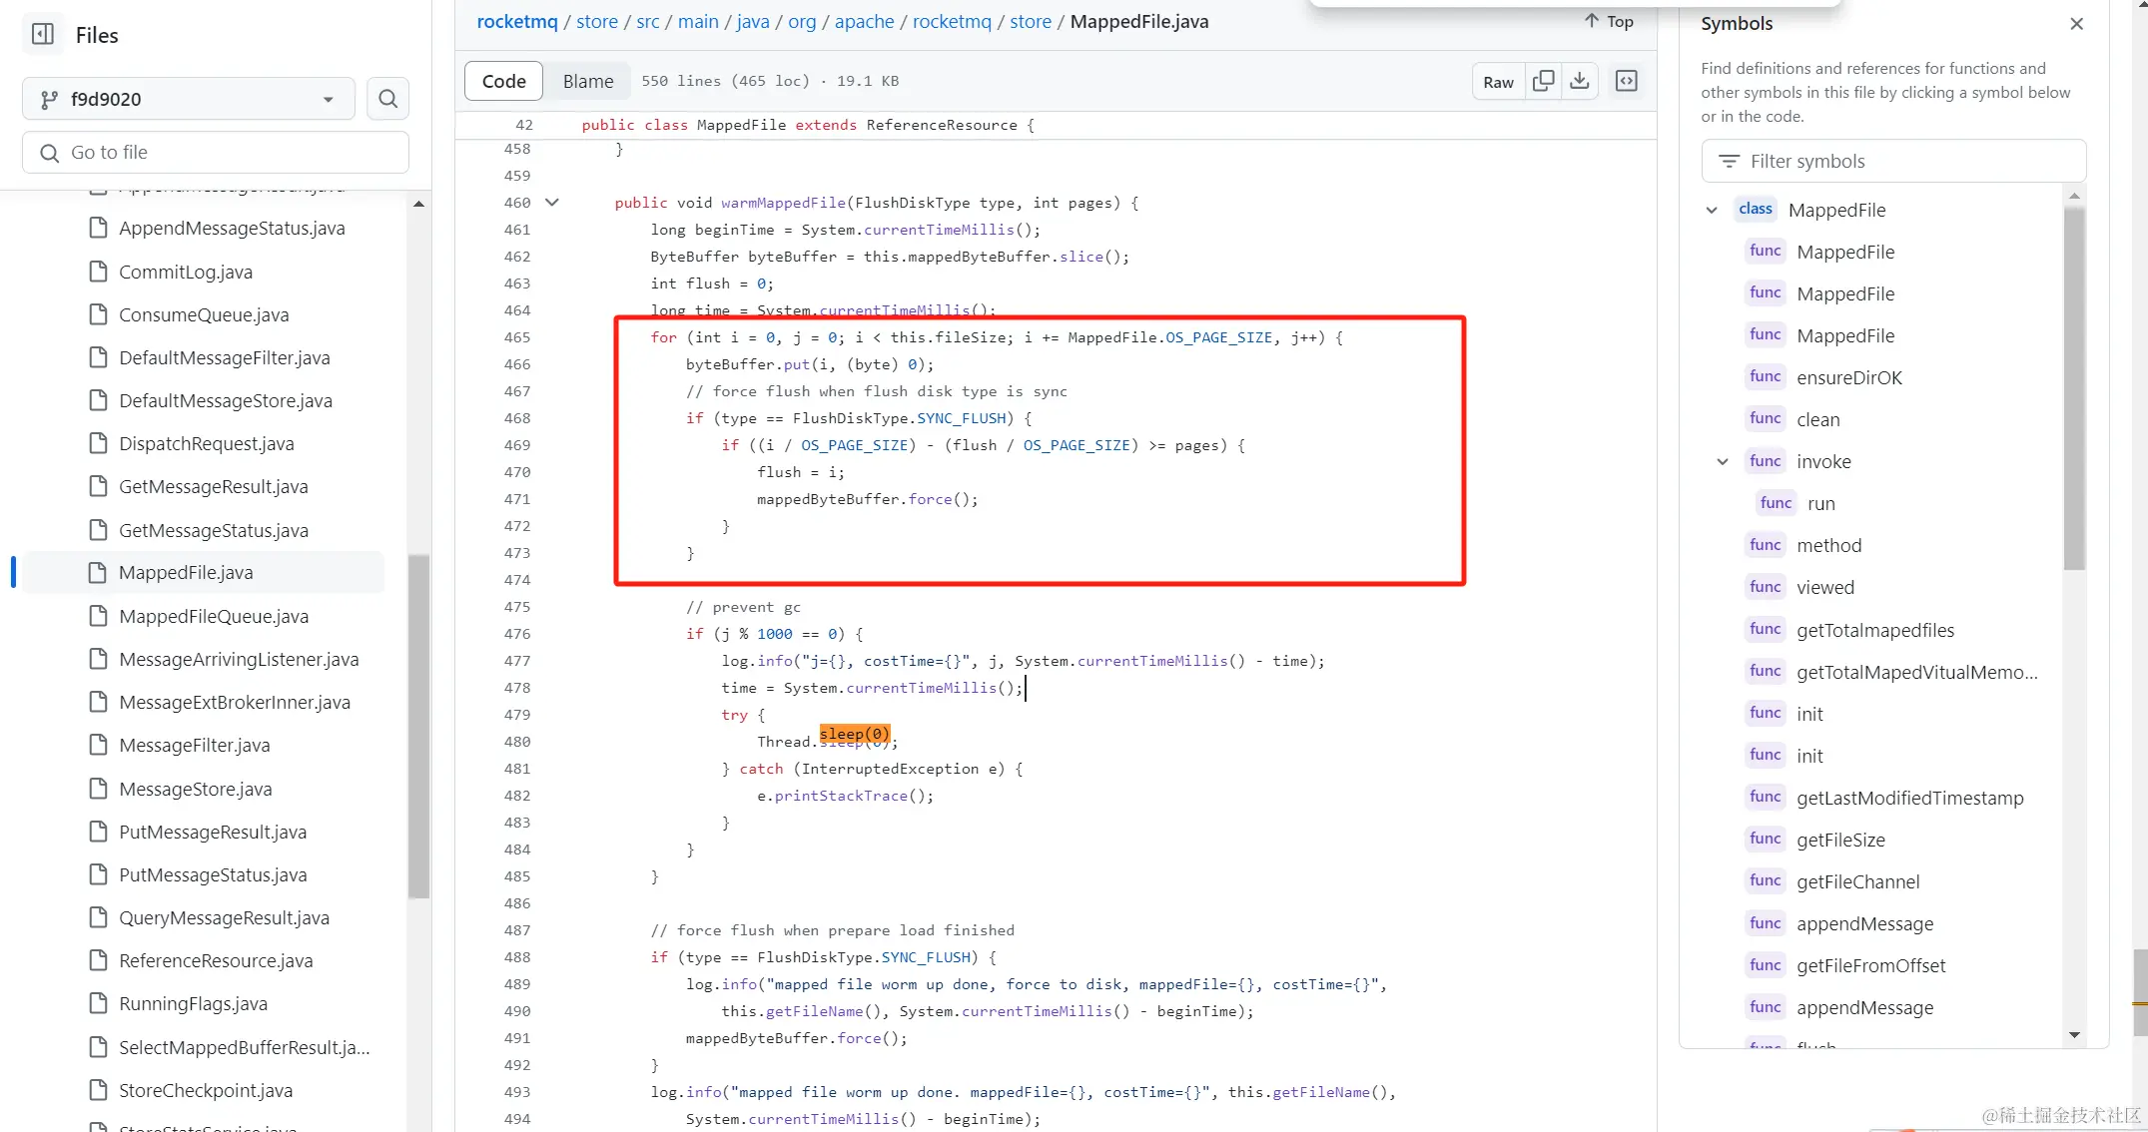Image resolution: width=2148 pixels, height=1132 pixels.
Task: Go to main breadcrumb folder
Action: coord(698,21)
